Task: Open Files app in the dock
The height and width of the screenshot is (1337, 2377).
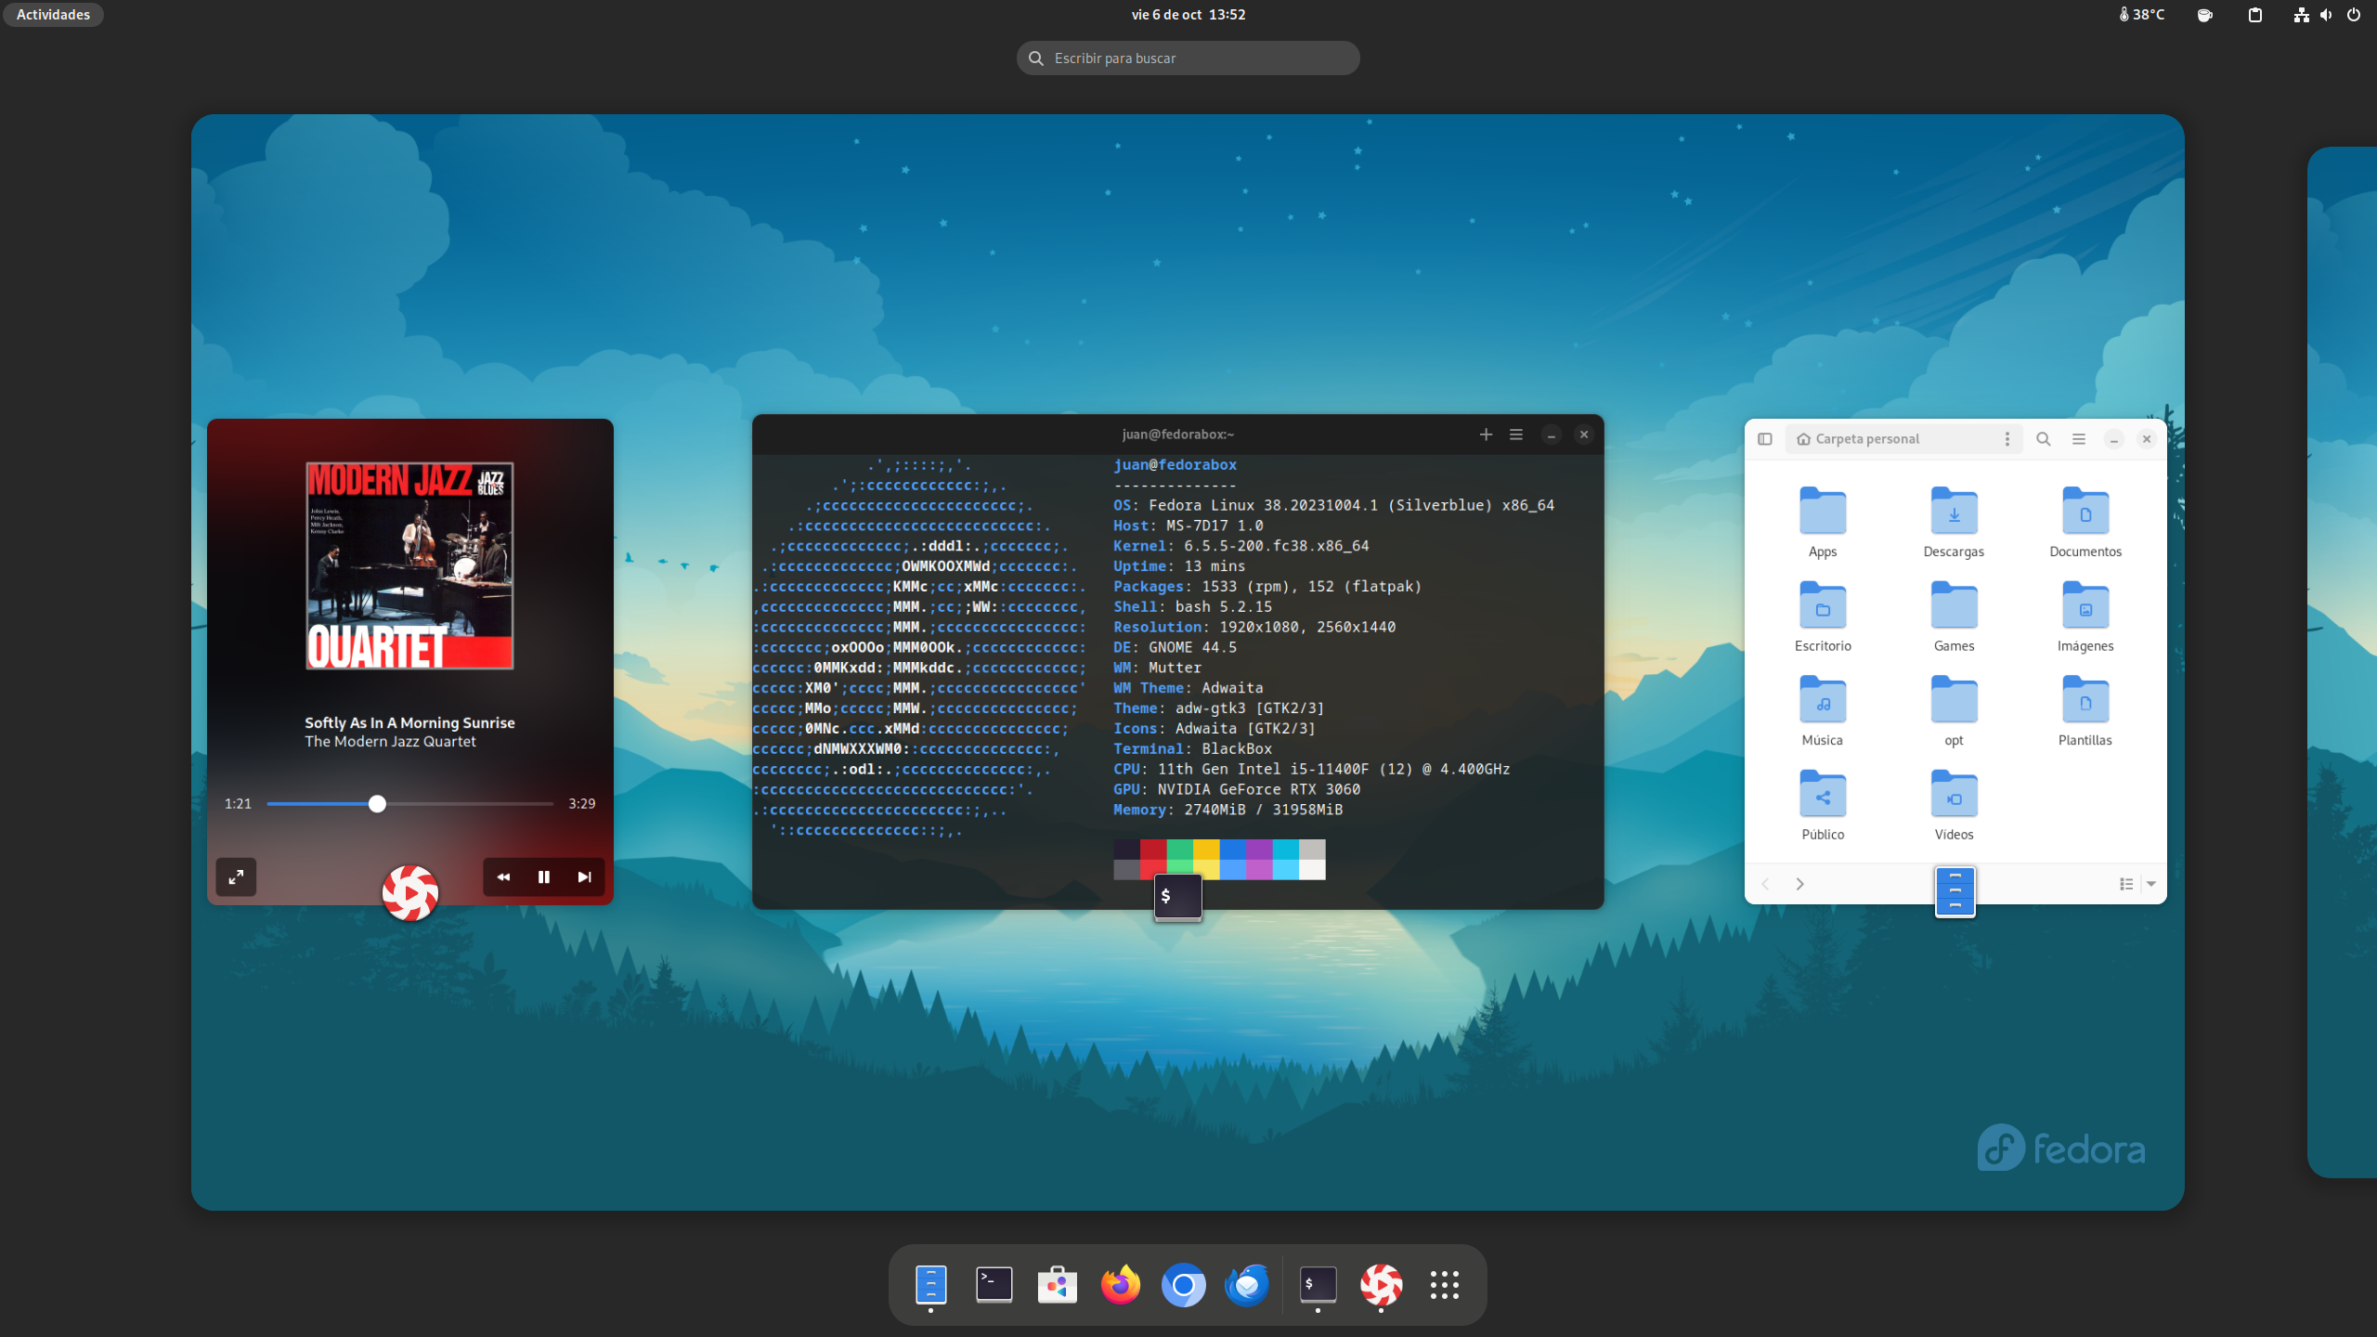Action: (x=930, y=1285)
